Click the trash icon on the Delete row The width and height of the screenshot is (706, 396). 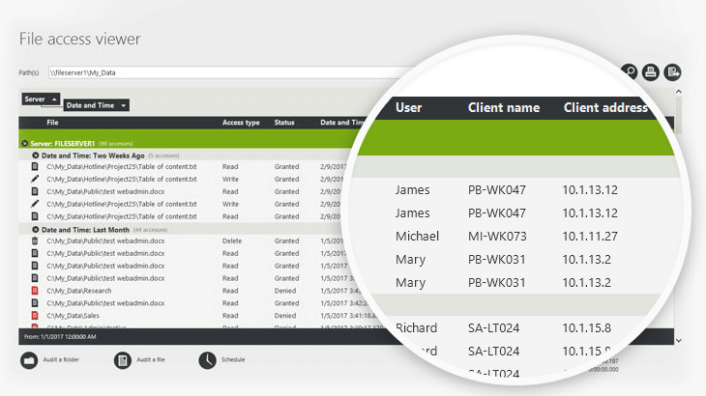pyautogui.click(x=35, y=240)
